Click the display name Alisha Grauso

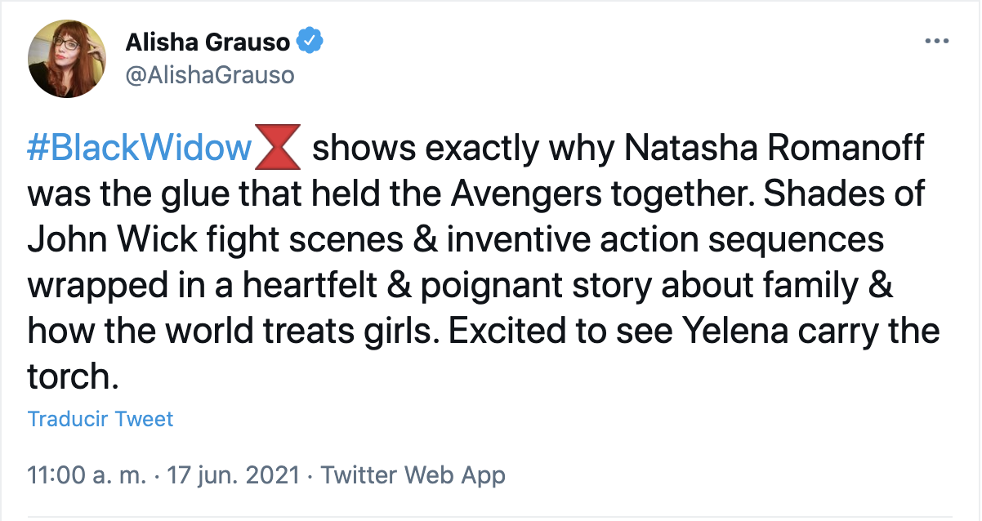tap(207, 41)
